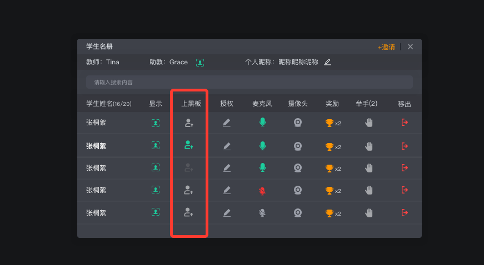Toggle camera in the bold-named student row
The width and height of the screenshot is (484, 265).
(x=297, y=146)
